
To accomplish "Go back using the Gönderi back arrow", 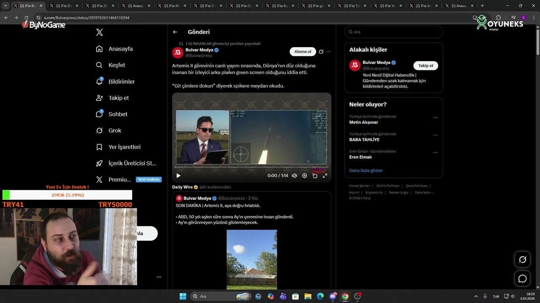I will (175, 32).
